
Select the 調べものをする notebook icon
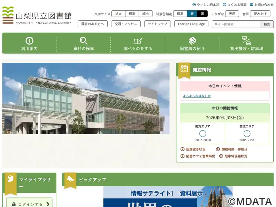pos(138,40)
